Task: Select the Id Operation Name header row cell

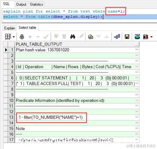Action: click(x=75, y=67)
